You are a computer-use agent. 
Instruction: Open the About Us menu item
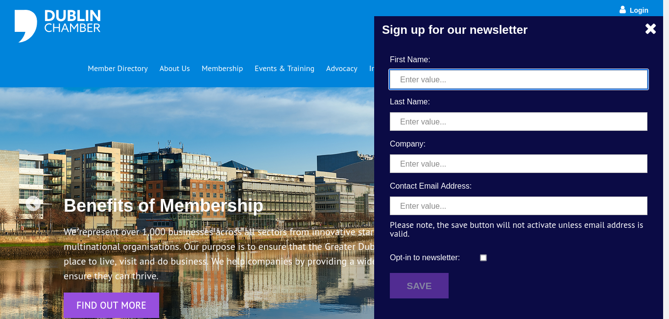pos(174,69)
